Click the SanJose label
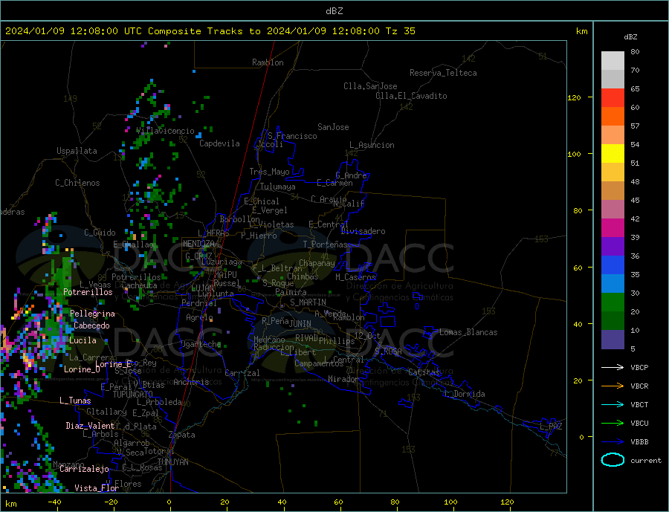The image size is (669, 512). point(333,127)
